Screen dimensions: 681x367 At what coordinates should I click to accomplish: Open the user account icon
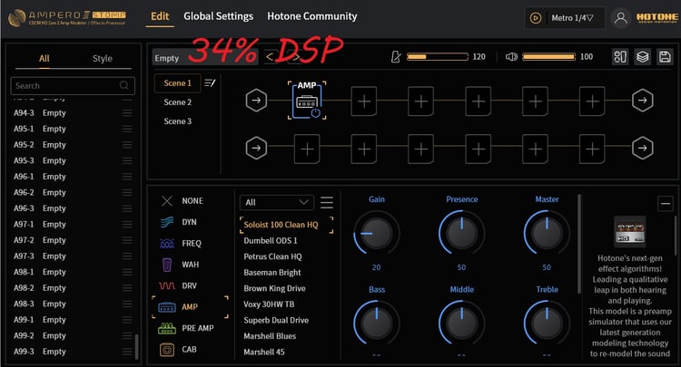[621, 18]
